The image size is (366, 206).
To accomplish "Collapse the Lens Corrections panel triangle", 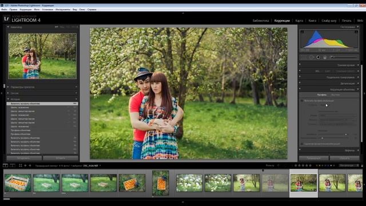I will coord(358,89).
